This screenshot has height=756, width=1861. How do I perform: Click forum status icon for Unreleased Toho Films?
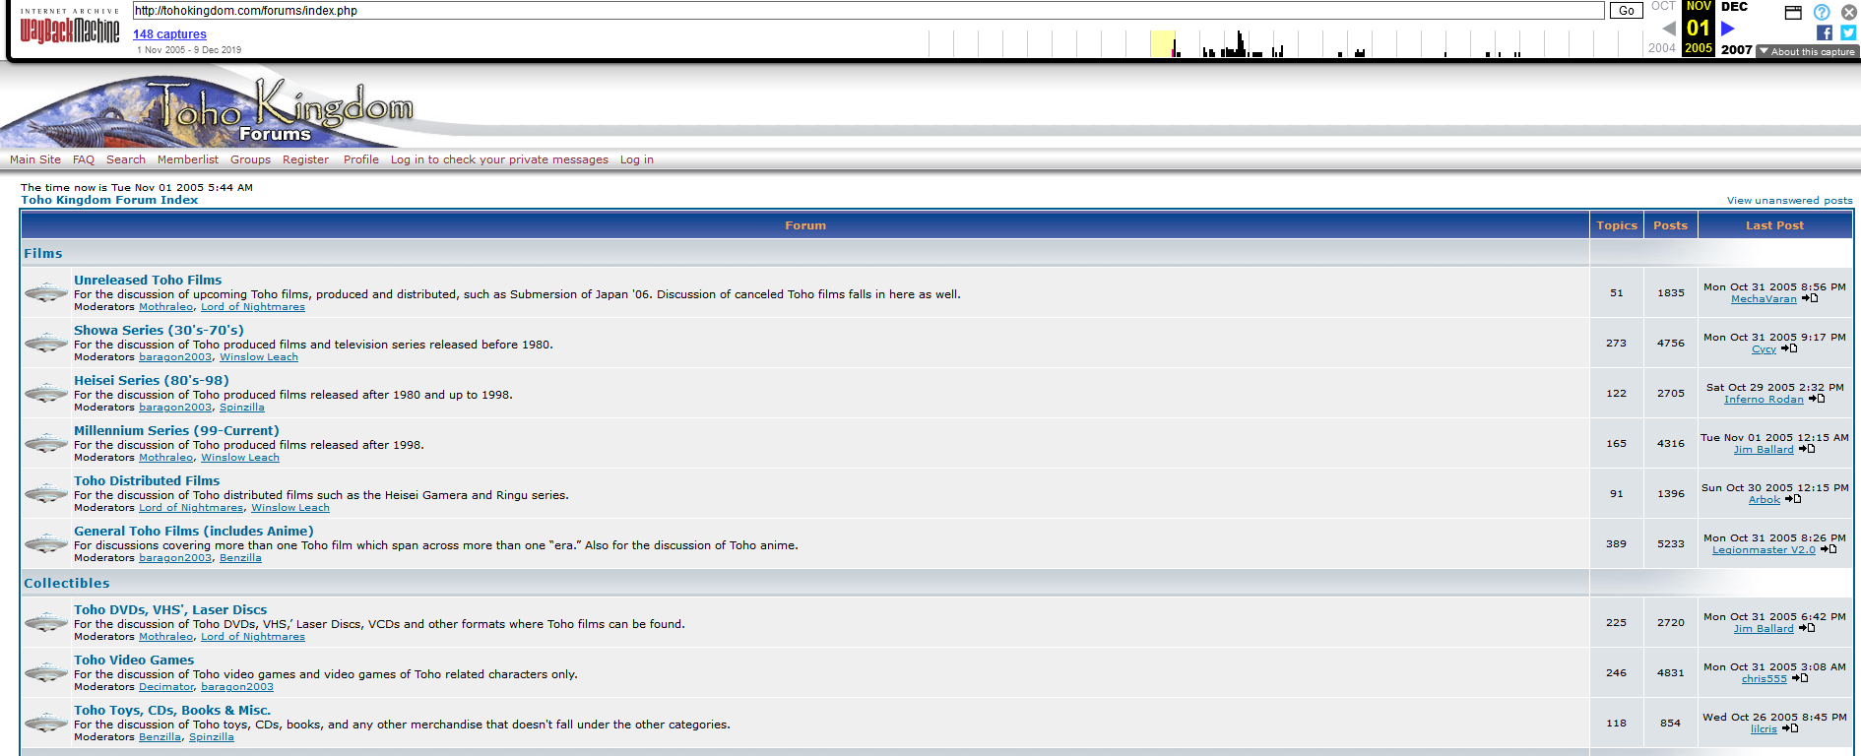click(x=45, y=292)
